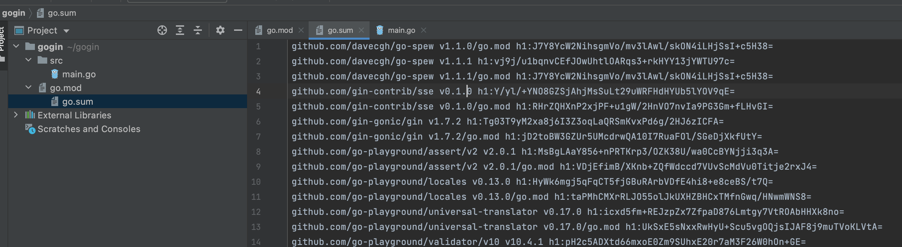
Task: Open the Project view dropdown
Action: point(66,31)
